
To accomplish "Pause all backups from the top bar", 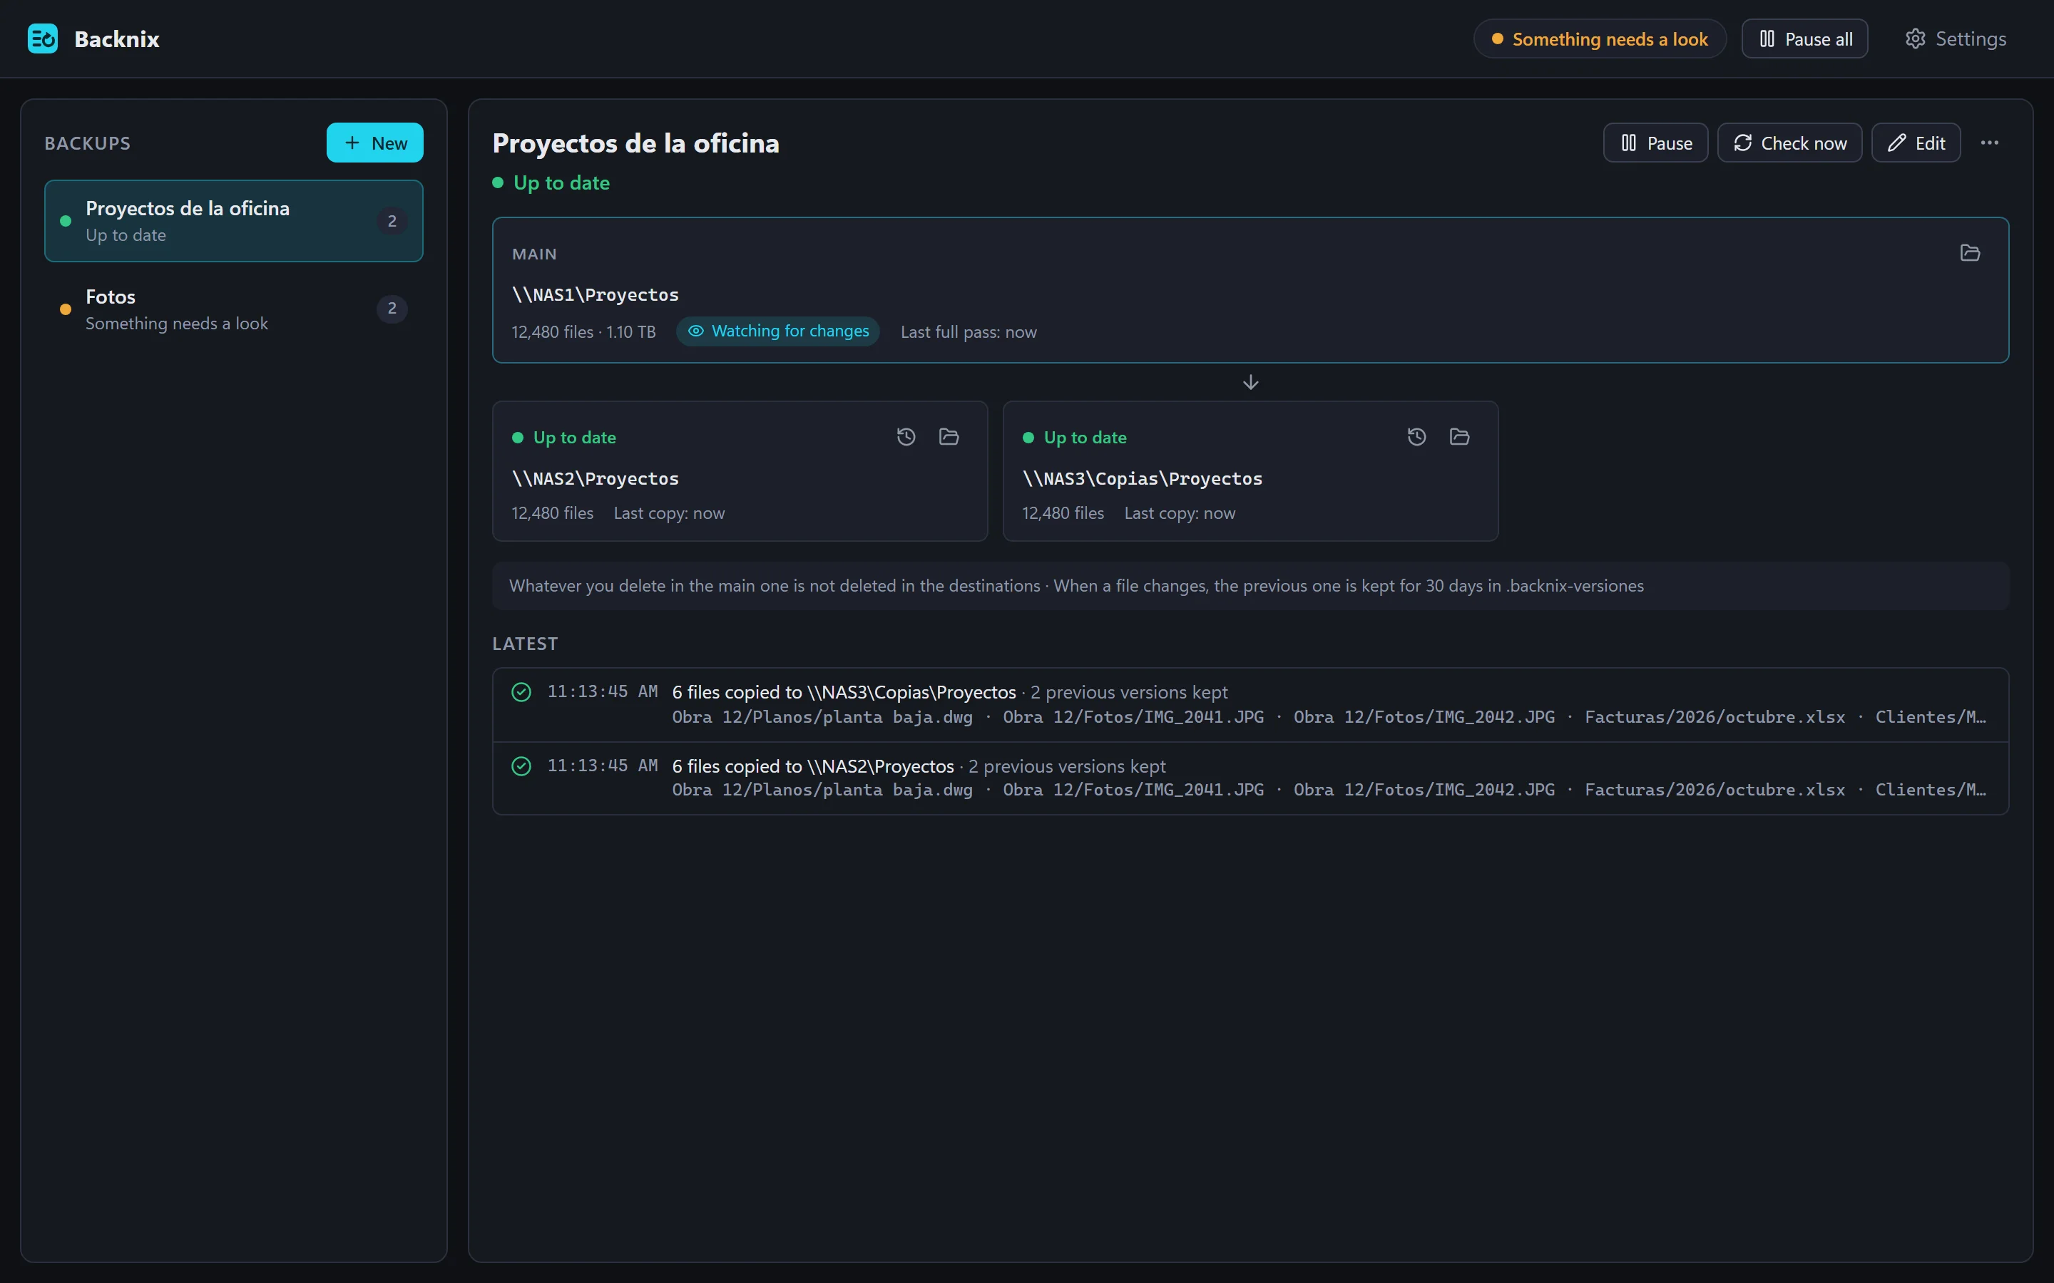I will point(1804,39).
